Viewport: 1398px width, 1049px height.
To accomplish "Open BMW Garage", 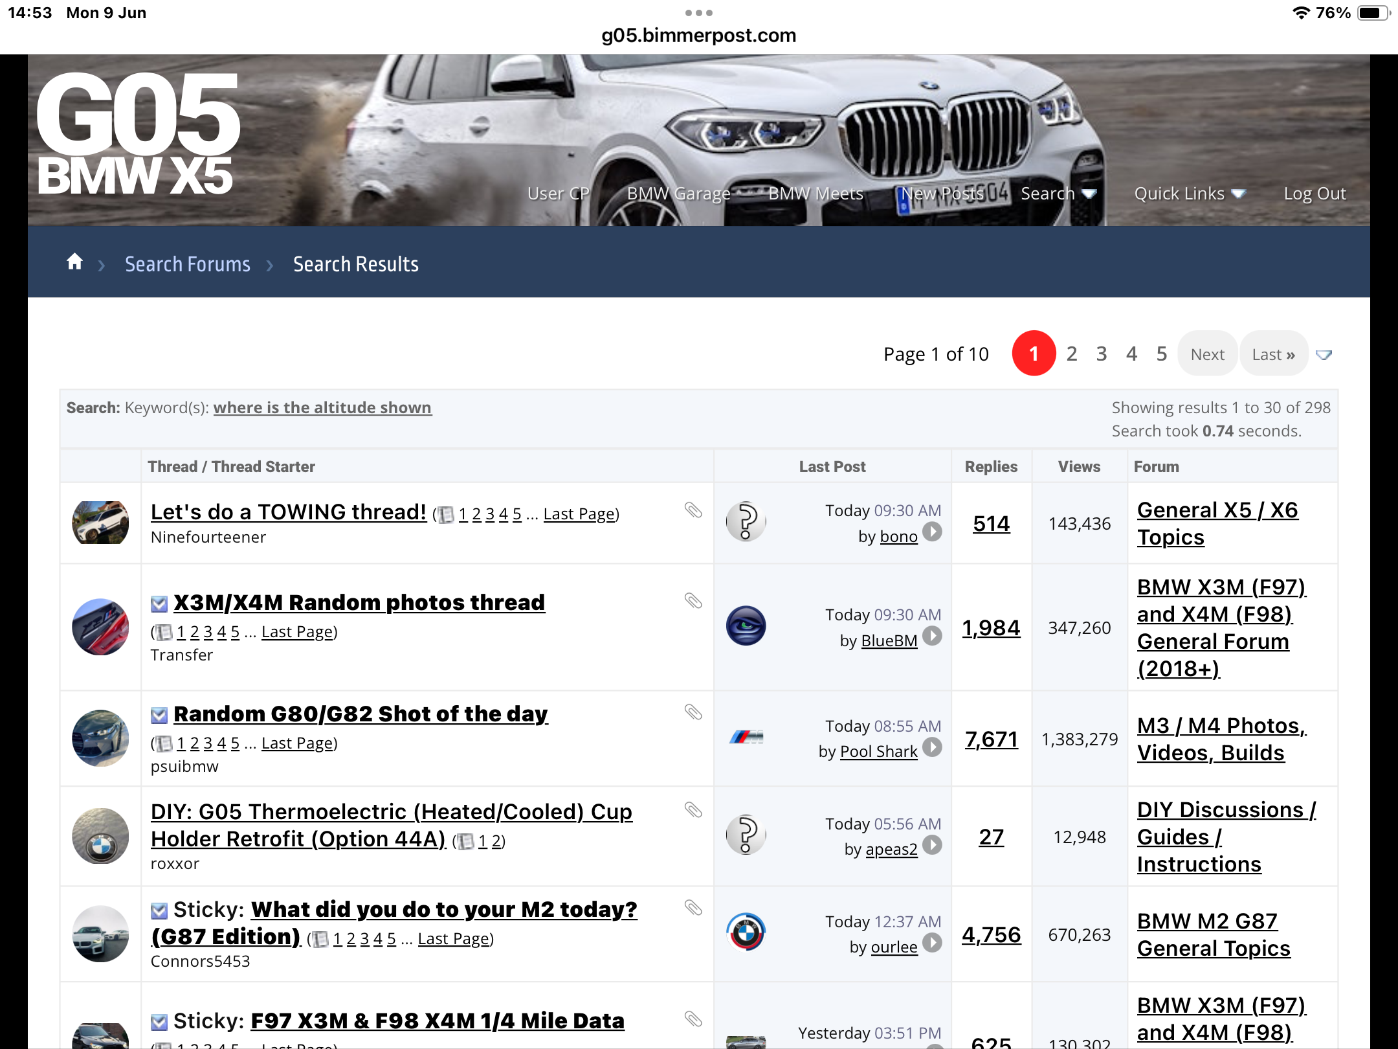I will [x=678, y=194].
